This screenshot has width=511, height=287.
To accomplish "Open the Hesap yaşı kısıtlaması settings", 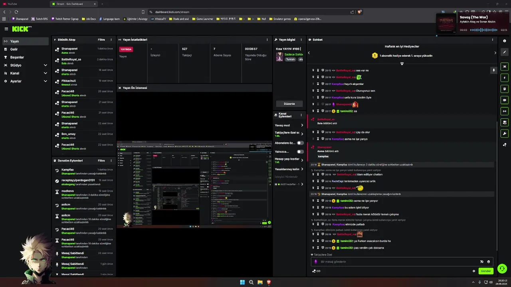I will point(289,160).
